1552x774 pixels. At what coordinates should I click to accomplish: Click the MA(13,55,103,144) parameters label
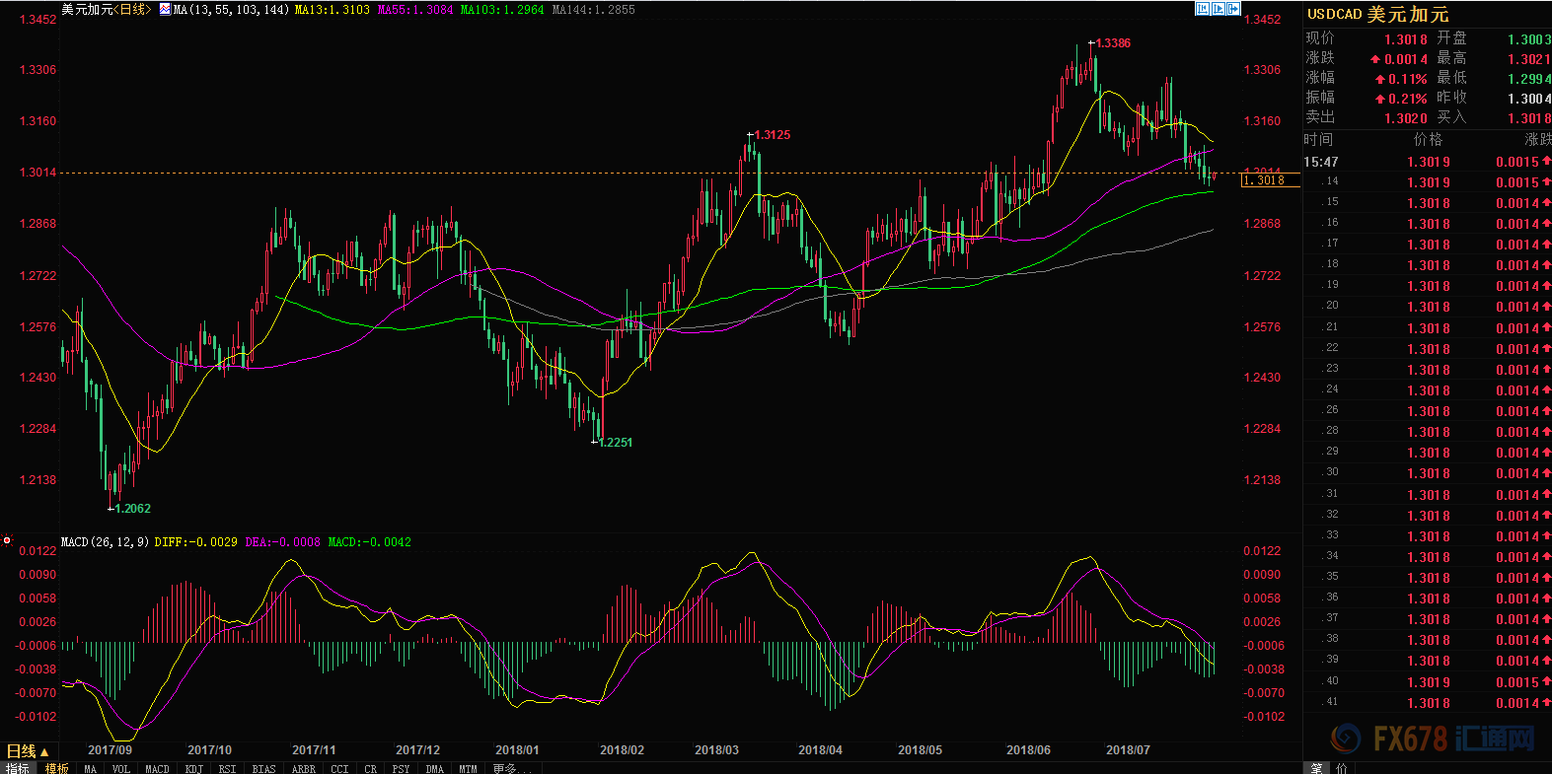[232, 9]
